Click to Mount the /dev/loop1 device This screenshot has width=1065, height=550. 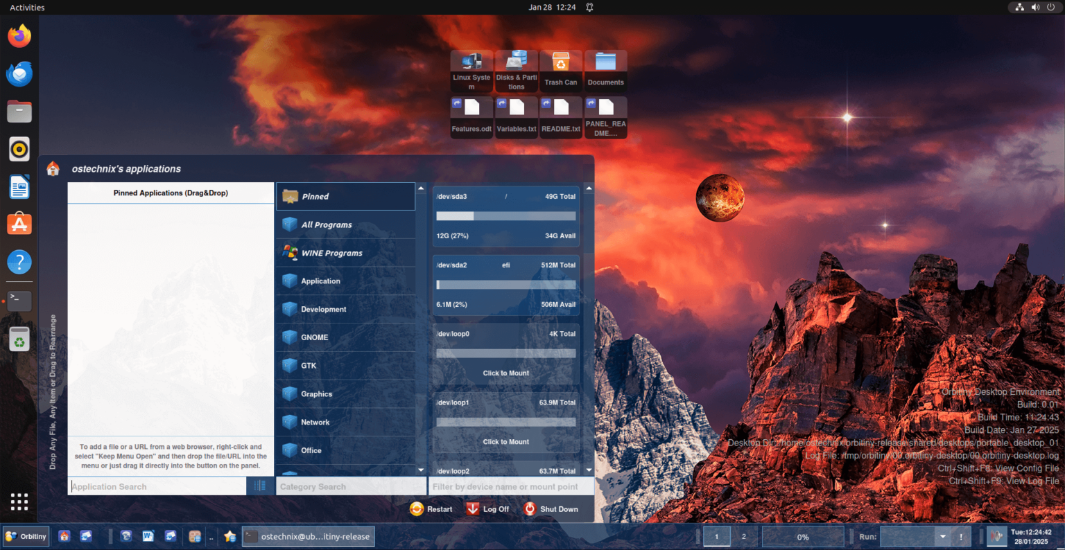click(x=505, y=441)
